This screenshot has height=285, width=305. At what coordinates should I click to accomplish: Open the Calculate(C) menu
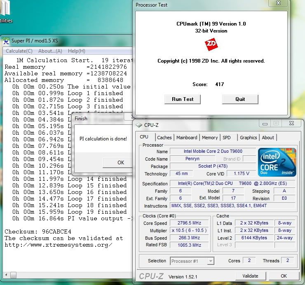point(19,51)
